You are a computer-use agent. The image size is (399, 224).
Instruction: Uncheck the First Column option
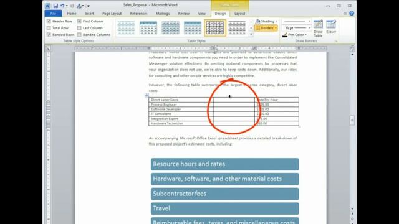[x=79, y=21]
